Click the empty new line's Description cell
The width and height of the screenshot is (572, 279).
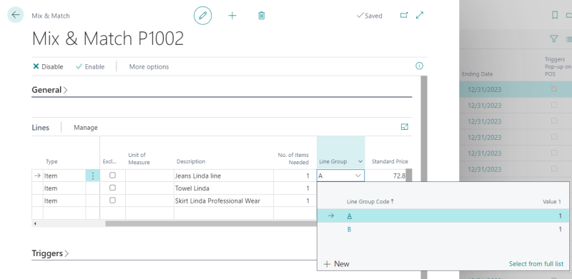click(224, 213)
